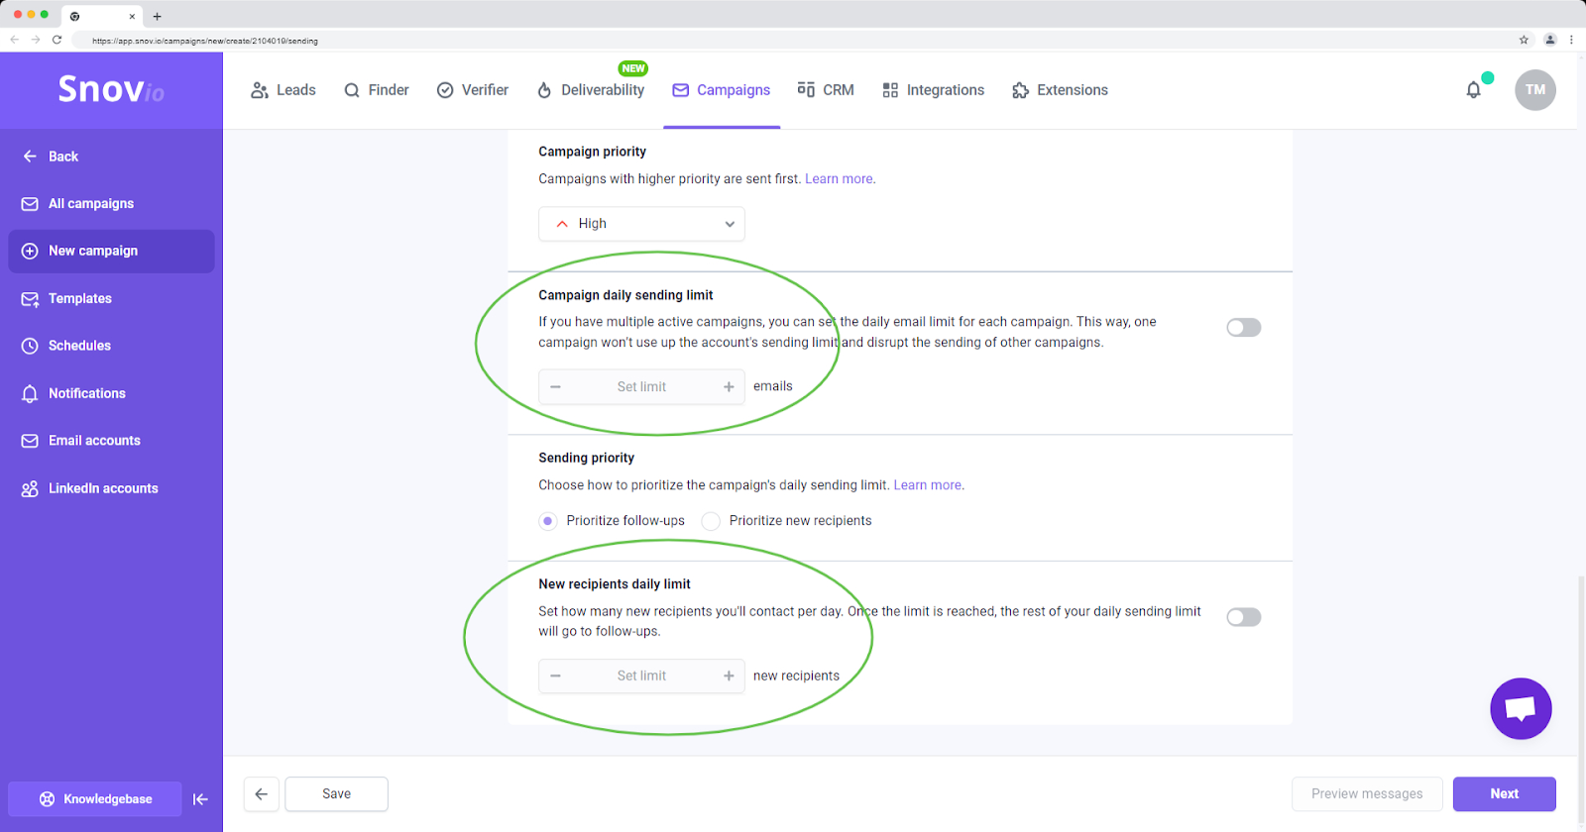Collapse the sidebar with arrow icon
Image resolution: width=1586 pixels, height=832 pixels.
(x=200, y=799)
